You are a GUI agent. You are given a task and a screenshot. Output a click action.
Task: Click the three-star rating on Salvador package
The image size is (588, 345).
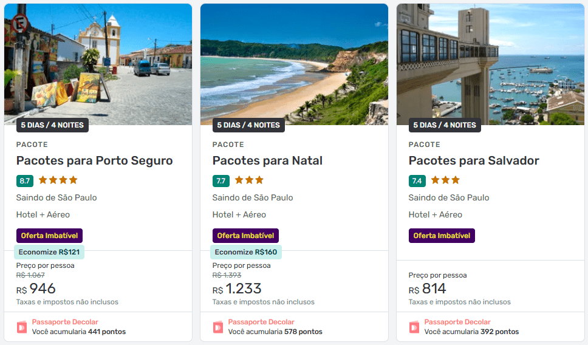[445, 180]
